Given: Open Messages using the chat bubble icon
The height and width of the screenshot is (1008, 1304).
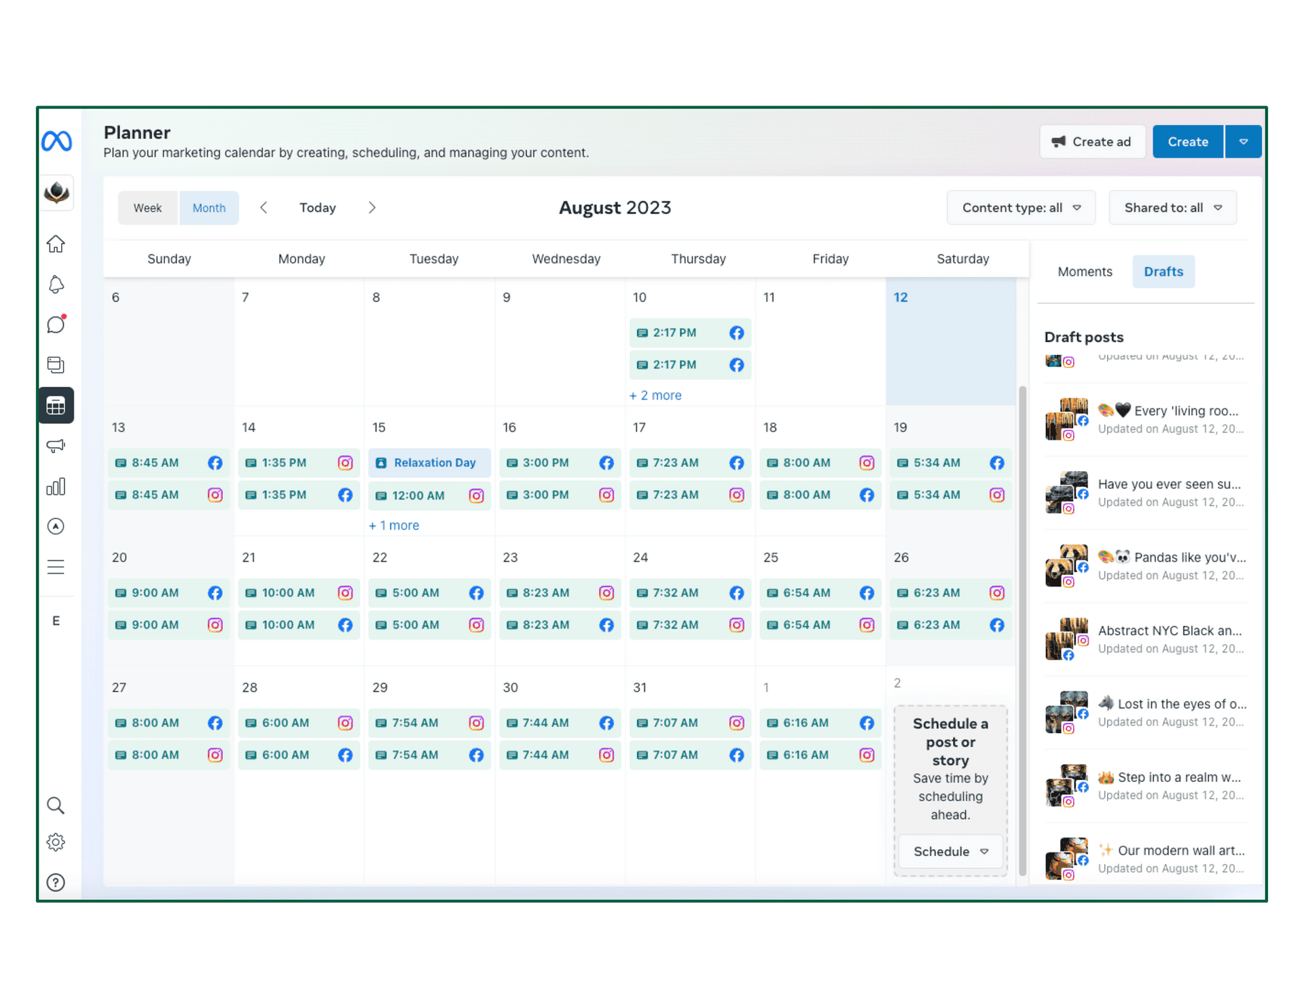Looking at the screenshot, I should (56, 324).
